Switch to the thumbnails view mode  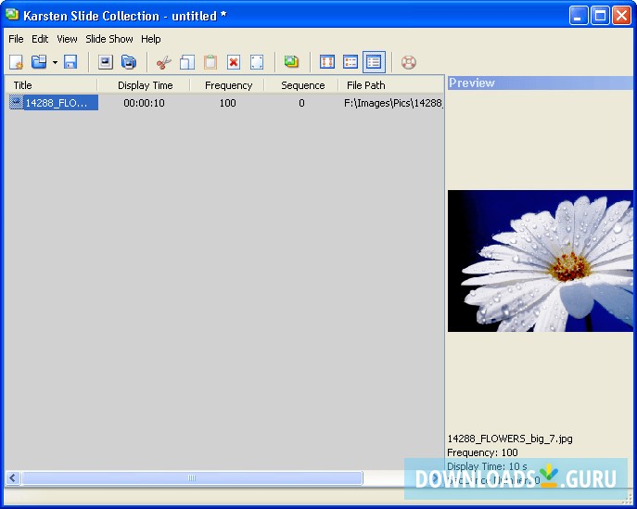[x=327, y=62]
